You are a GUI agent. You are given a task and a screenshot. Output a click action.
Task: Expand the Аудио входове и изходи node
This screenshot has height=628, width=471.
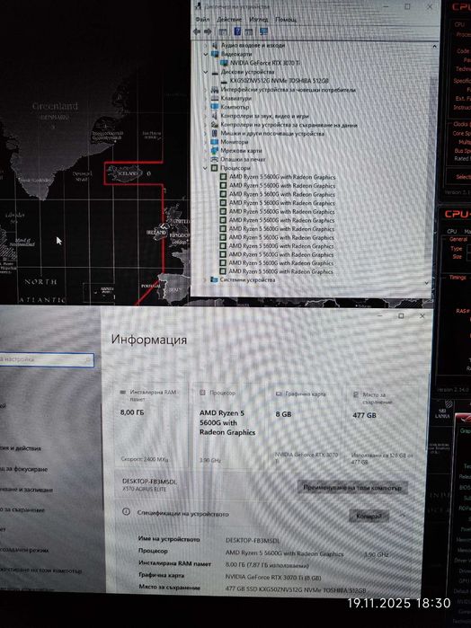[206, 45]
